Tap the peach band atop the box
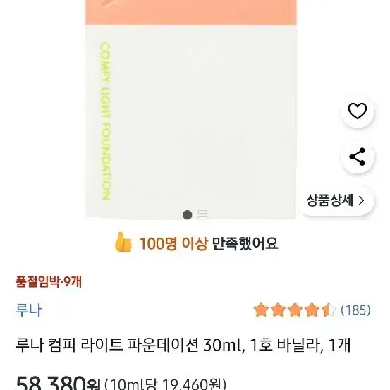 pos(191,12)
